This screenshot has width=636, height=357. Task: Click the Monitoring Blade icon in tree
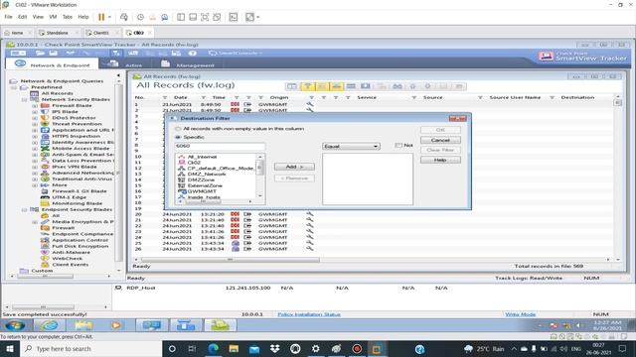[x=45, y=203]
